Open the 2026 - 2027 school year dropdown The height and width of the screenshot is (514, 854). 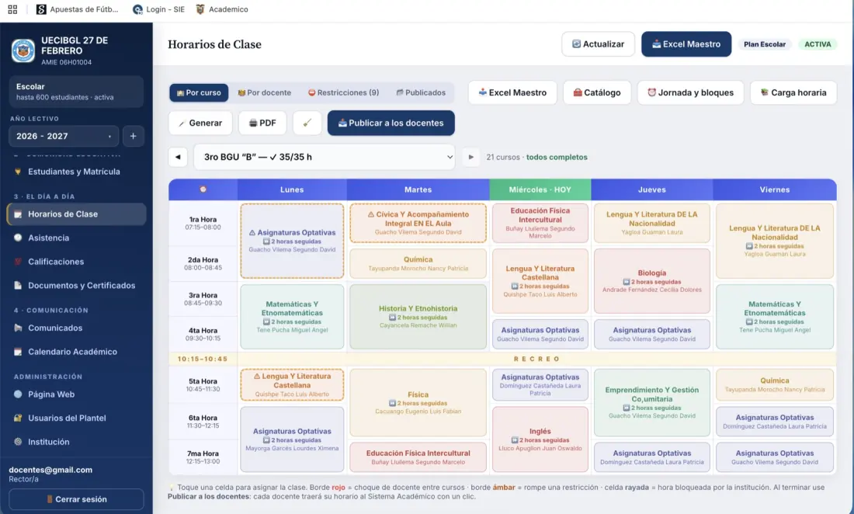pyautogui.click(x=63, y=136)
